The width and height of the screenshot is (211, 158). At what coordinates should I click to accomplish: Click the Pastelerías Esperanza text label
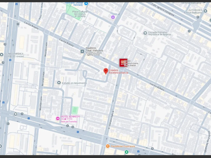(x=123, y=146)
